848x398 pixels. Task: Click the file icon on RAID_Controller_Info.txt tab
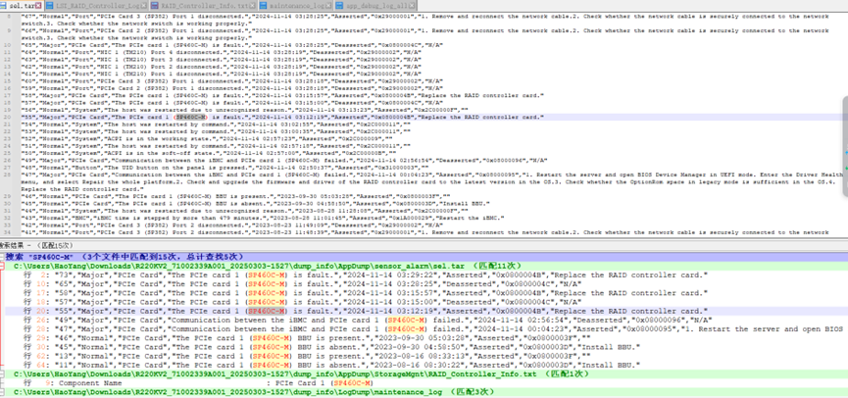coord(156,6)
